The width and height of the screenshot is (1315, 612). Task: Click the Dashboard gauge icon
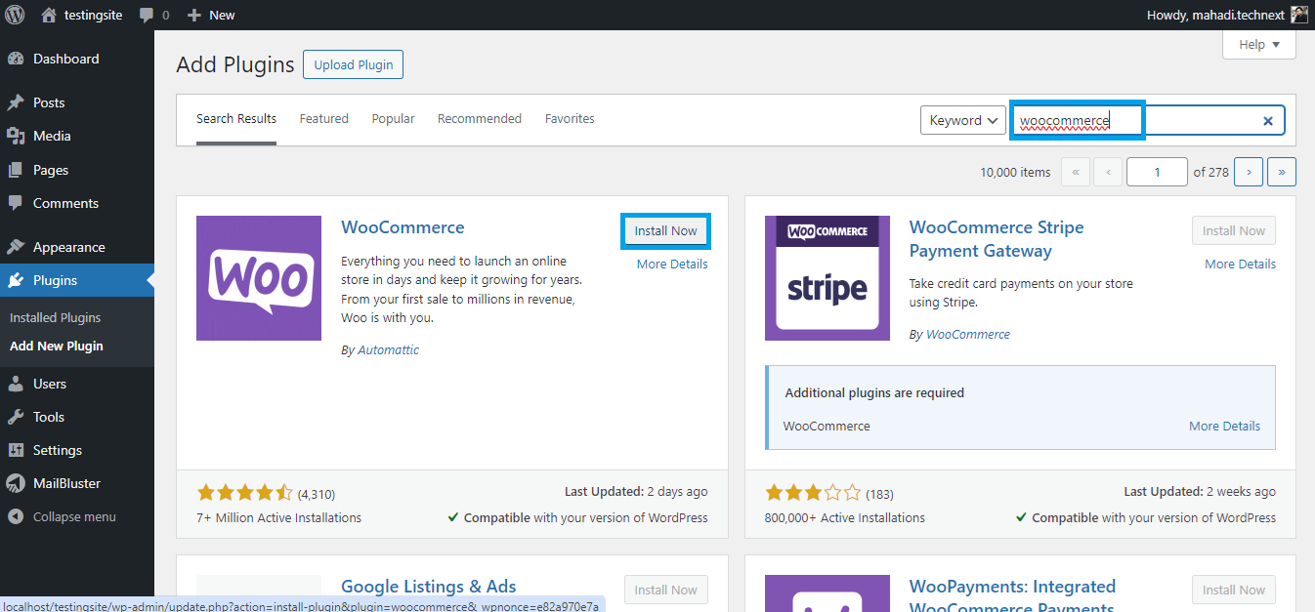[x=16, y=59]
